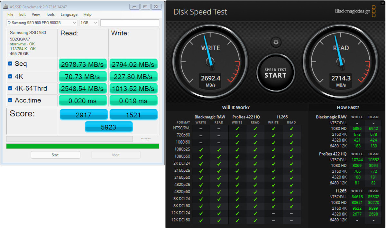Screen dimensions: 386x228
Task: Expand the 1 GB test size dropdown
Action: [89, 23]
